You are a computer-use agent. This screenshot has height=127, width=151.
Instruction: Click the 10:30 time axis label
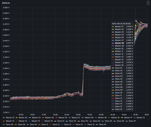pyautogui.click(x=21, y=115)
